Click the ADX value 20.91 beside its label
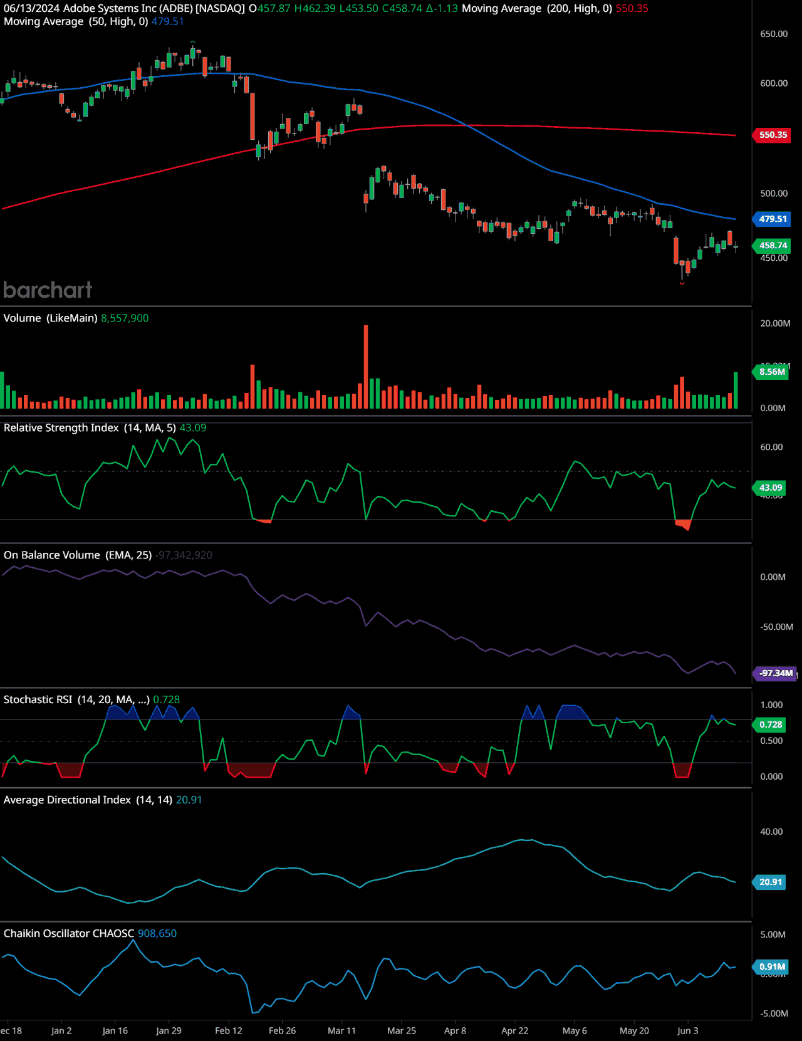The width and height of the screenshot is (802, 1041). (189, 800)
